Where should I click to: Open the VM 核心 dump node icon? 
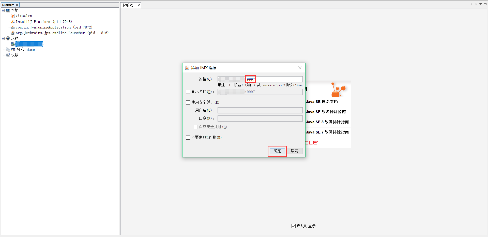(x=8, y=49)
